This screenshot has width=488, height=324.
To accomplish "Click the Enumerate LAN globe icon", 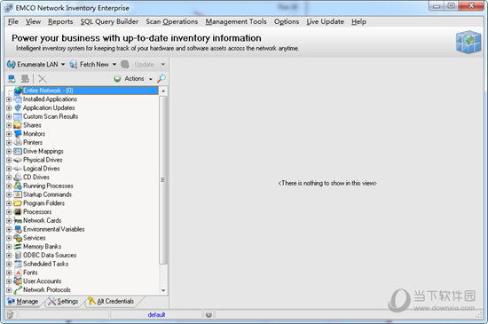I will (x=12, y=65).
